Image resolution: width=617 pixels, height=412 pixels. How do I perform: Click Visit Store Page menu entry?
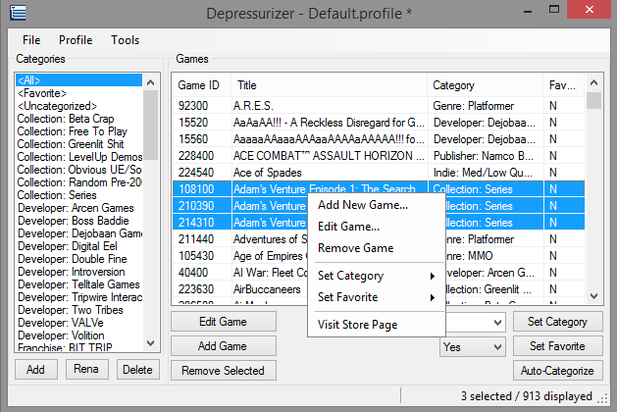coord(357,325)
